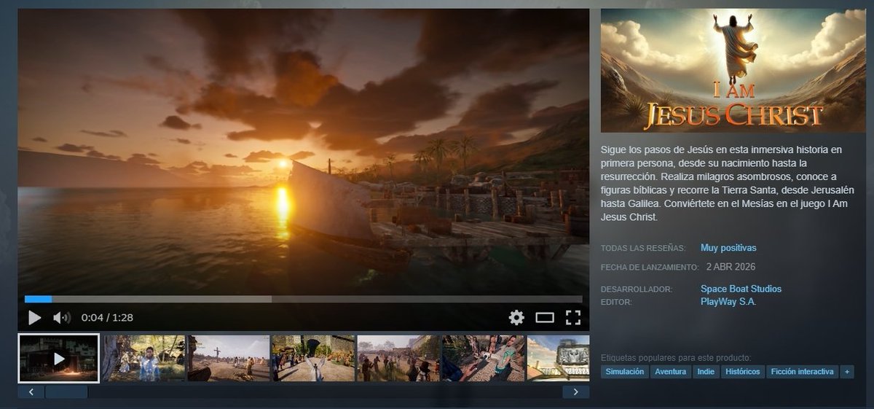Click the I Am Jesus Christ header image

pyautogui.click(x=733, y=71)
